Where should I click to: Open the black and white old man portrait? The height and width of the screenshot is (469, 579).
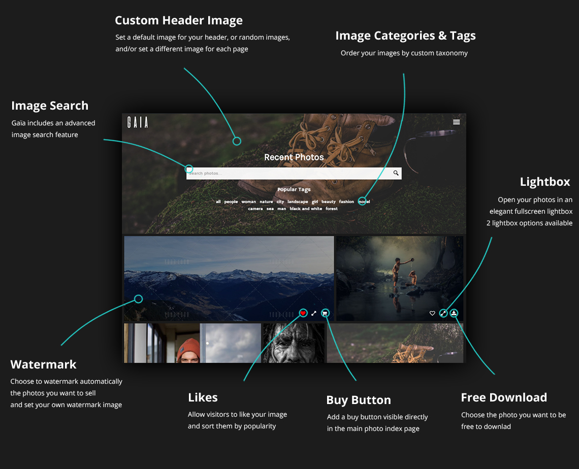(294, 343)
